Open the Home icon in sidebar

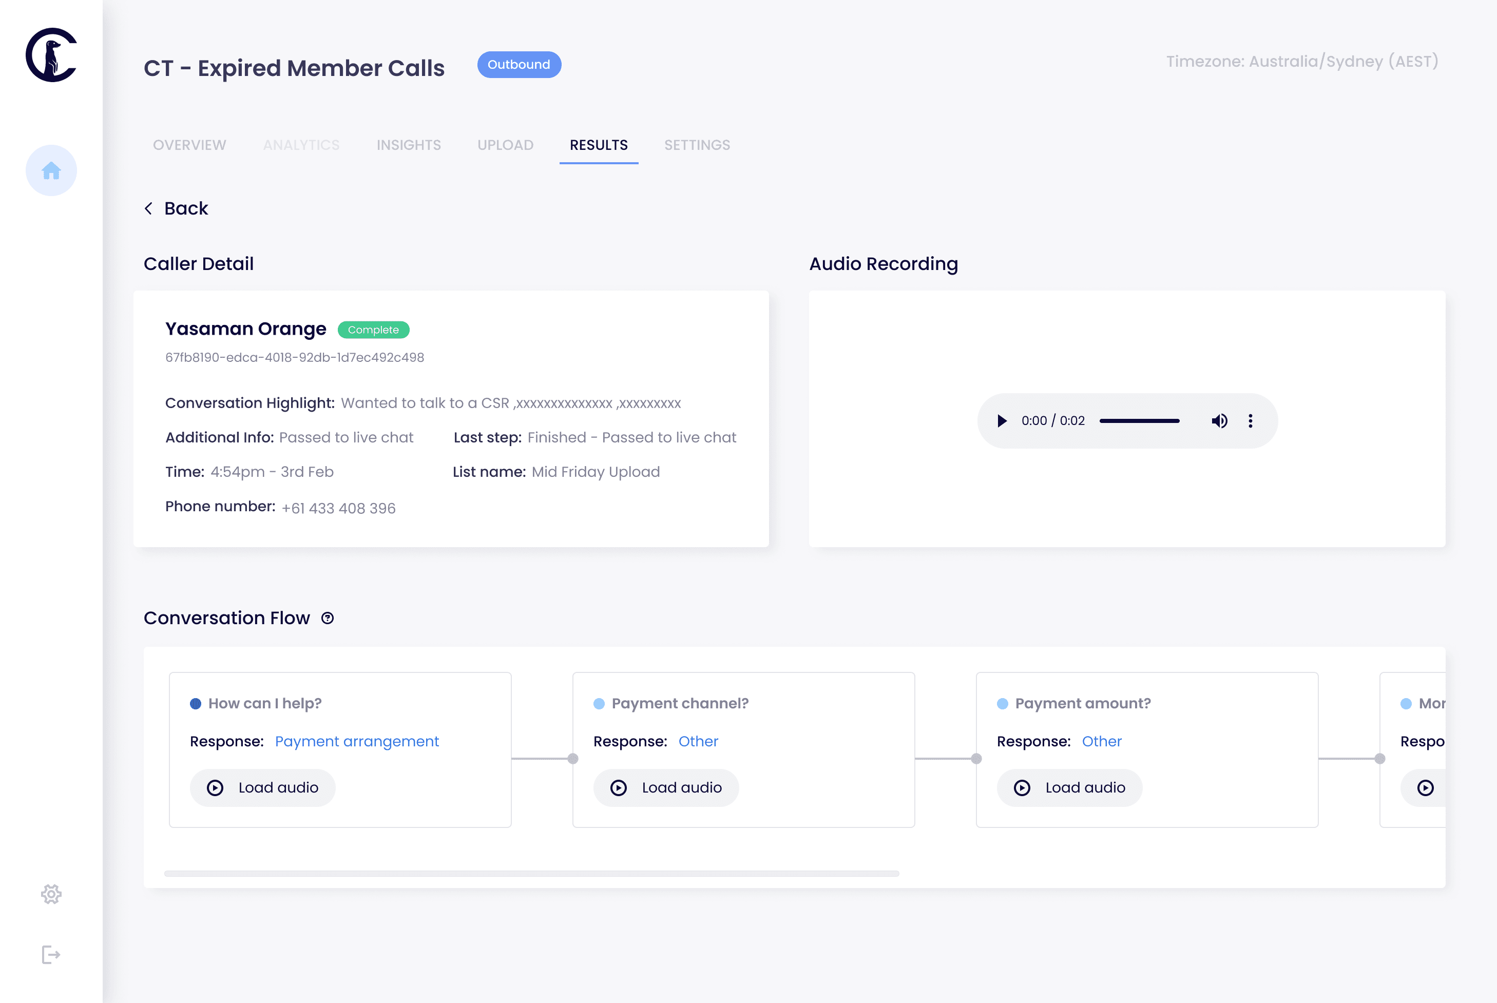point(51,170)
